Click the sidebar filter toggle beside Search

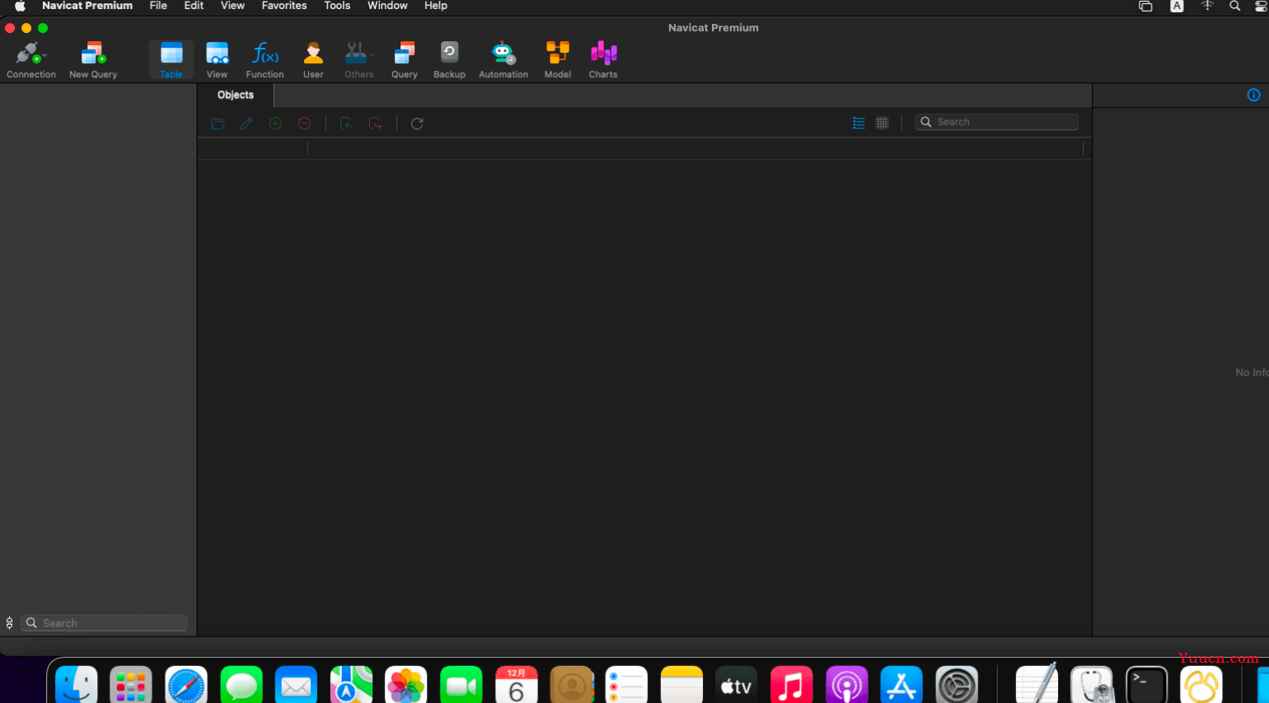pyautogui.click(x=10, y=623)
